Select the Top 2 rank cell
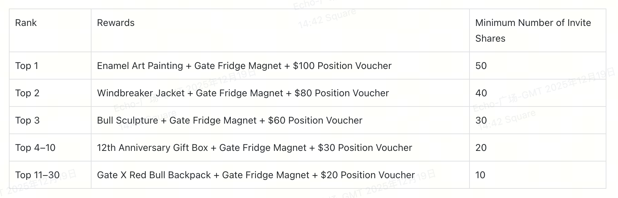This screenshot has height=198, width=618. [27, 93]
